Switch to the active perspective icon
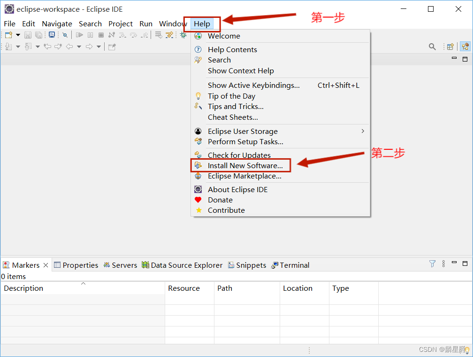 pyautogui.click(x=465, y=47)
